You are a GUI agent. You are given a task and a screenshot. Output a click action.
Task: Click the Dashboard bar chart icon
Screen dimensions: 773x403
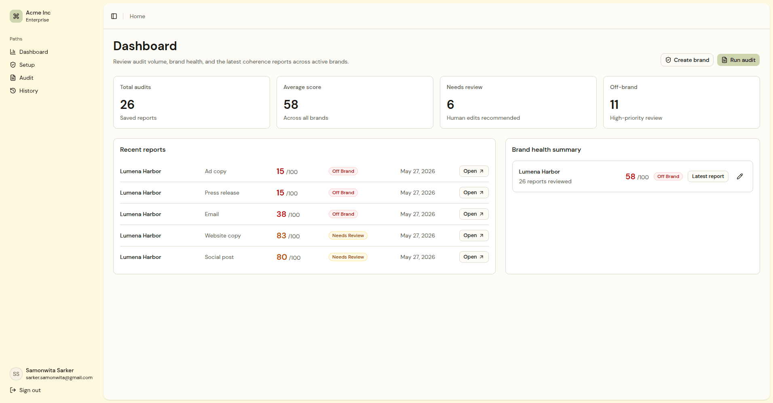[x=13, y=52]
